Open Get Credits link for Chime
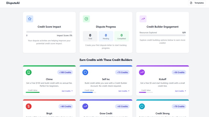Screen dimensions: 209x117 [x=67, y=91]
